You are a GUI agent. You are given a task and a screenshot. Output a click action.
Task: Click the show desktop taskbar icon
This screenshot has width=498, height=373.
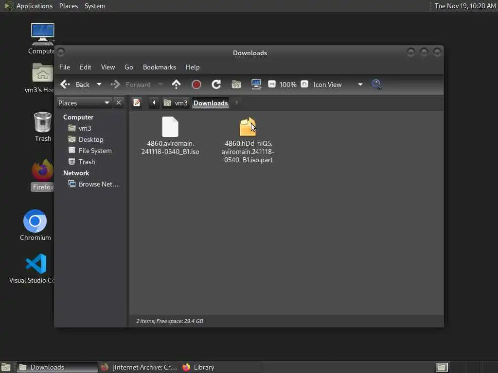[6, 367]
